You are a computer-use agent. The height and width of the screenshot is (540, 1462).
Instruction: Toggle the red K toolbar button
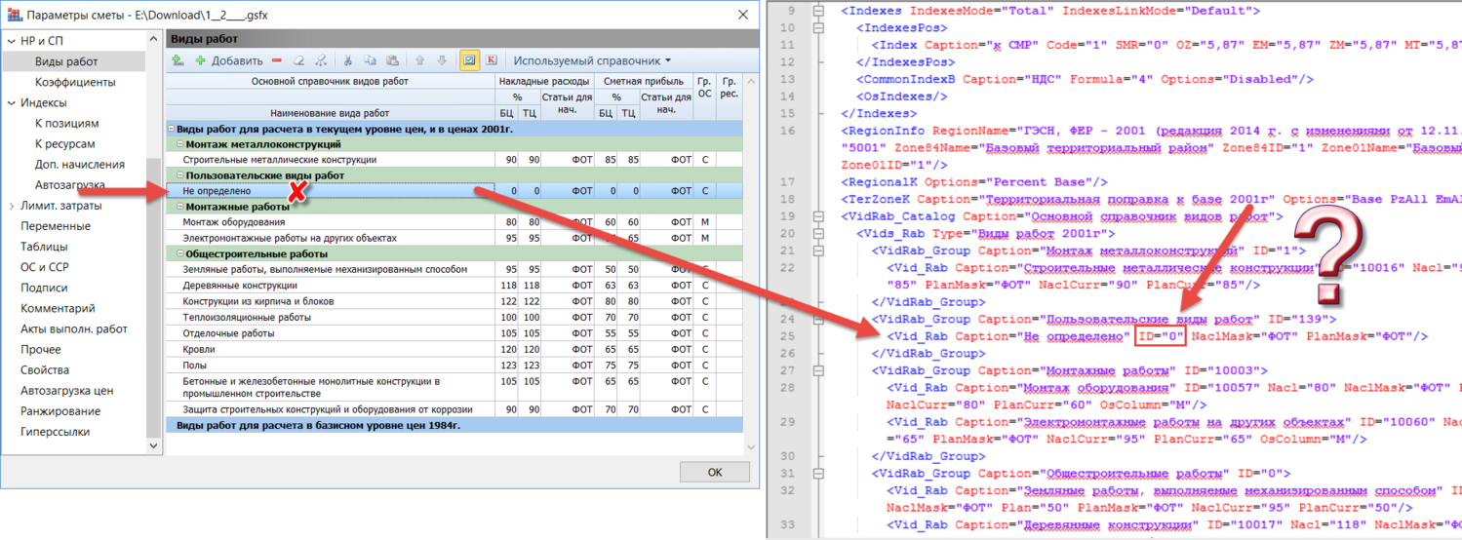point(492,60)
